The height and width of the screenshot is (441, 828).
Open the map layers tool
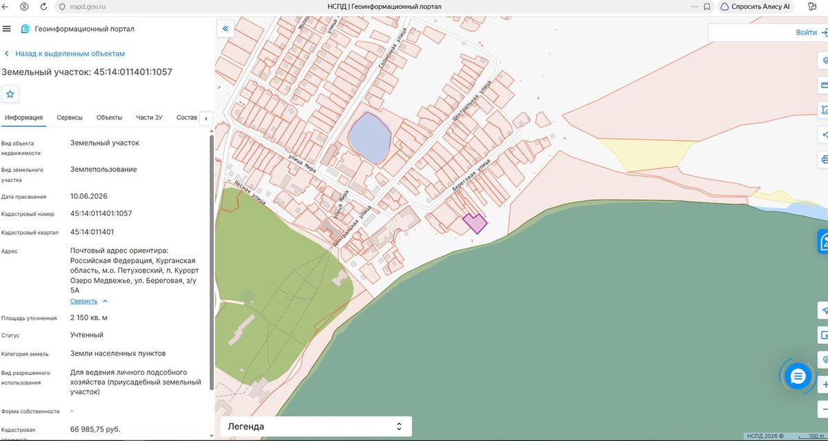824,60
